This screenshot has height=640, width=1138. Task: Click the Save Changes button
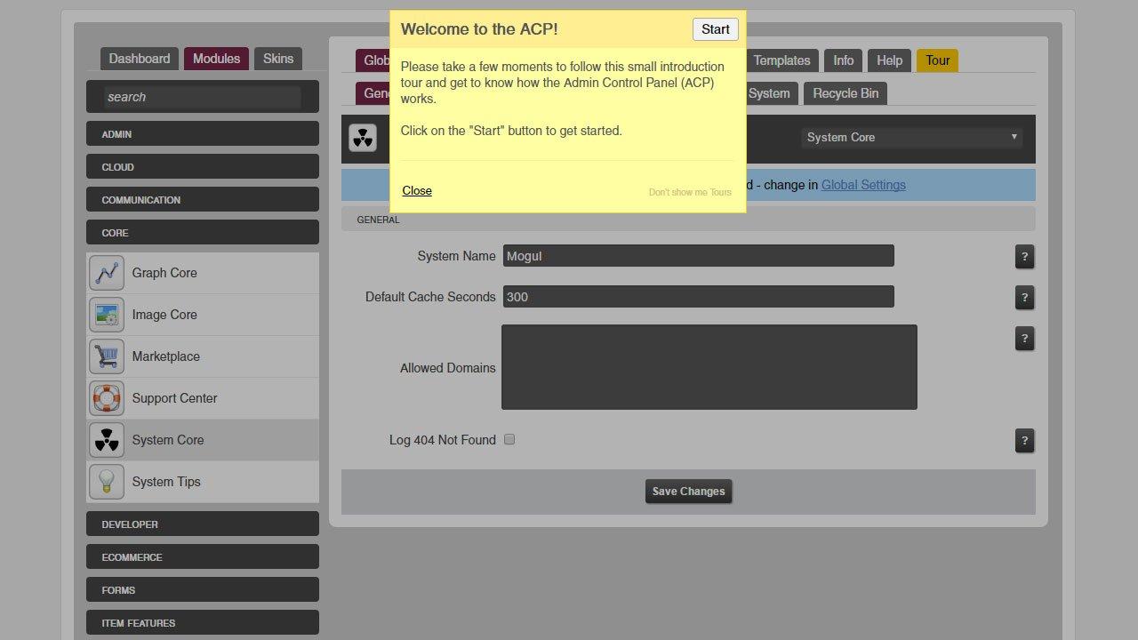click(689, 492)
